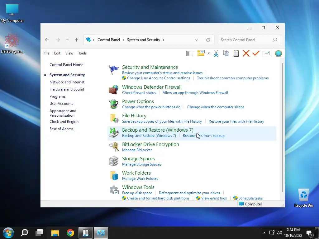This screenshot has height=239, width=319.
Task: Go back with the Back arrow
Action: pos(47,40)
